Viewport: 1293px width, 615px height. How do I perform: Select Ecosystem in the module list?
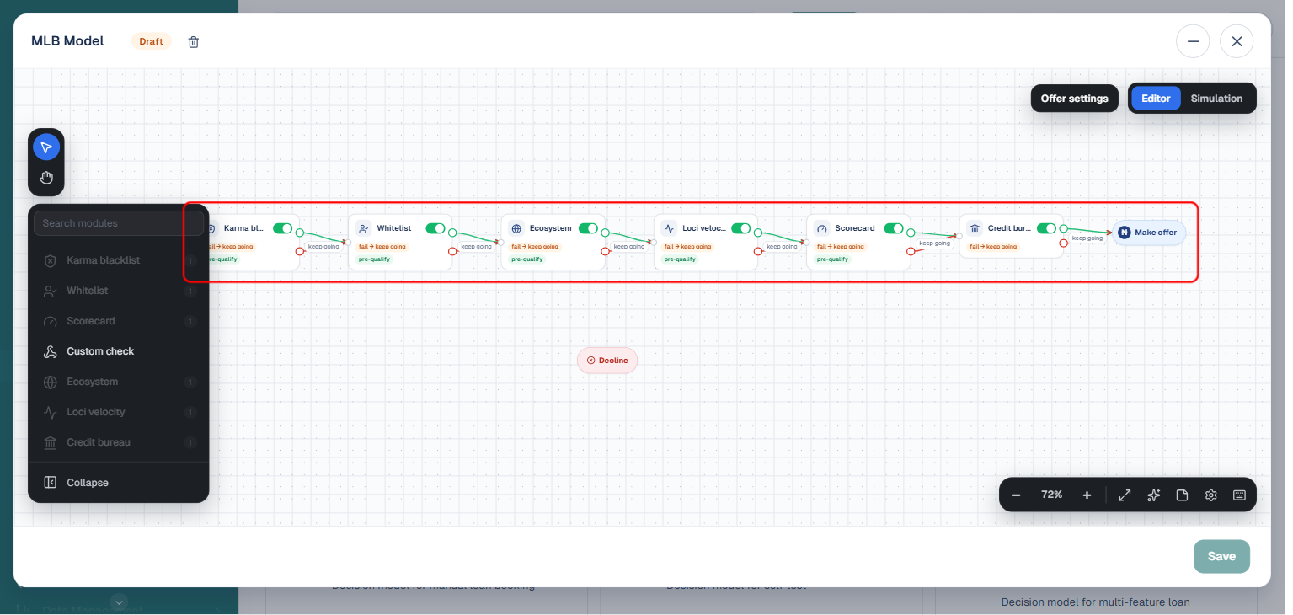[118, 382]
